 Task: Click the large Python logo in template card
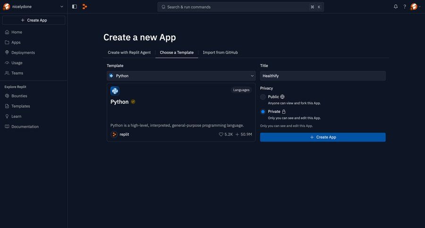(x=115, y=91)
